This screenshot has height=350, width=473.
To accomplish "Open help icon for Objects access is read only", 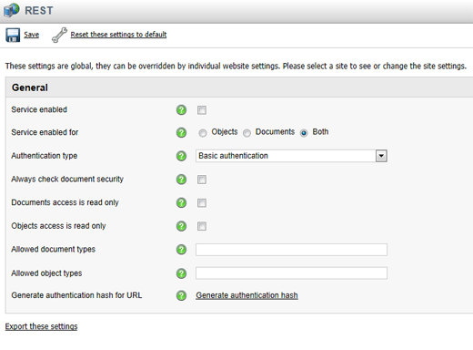I will tap(181, 226).
